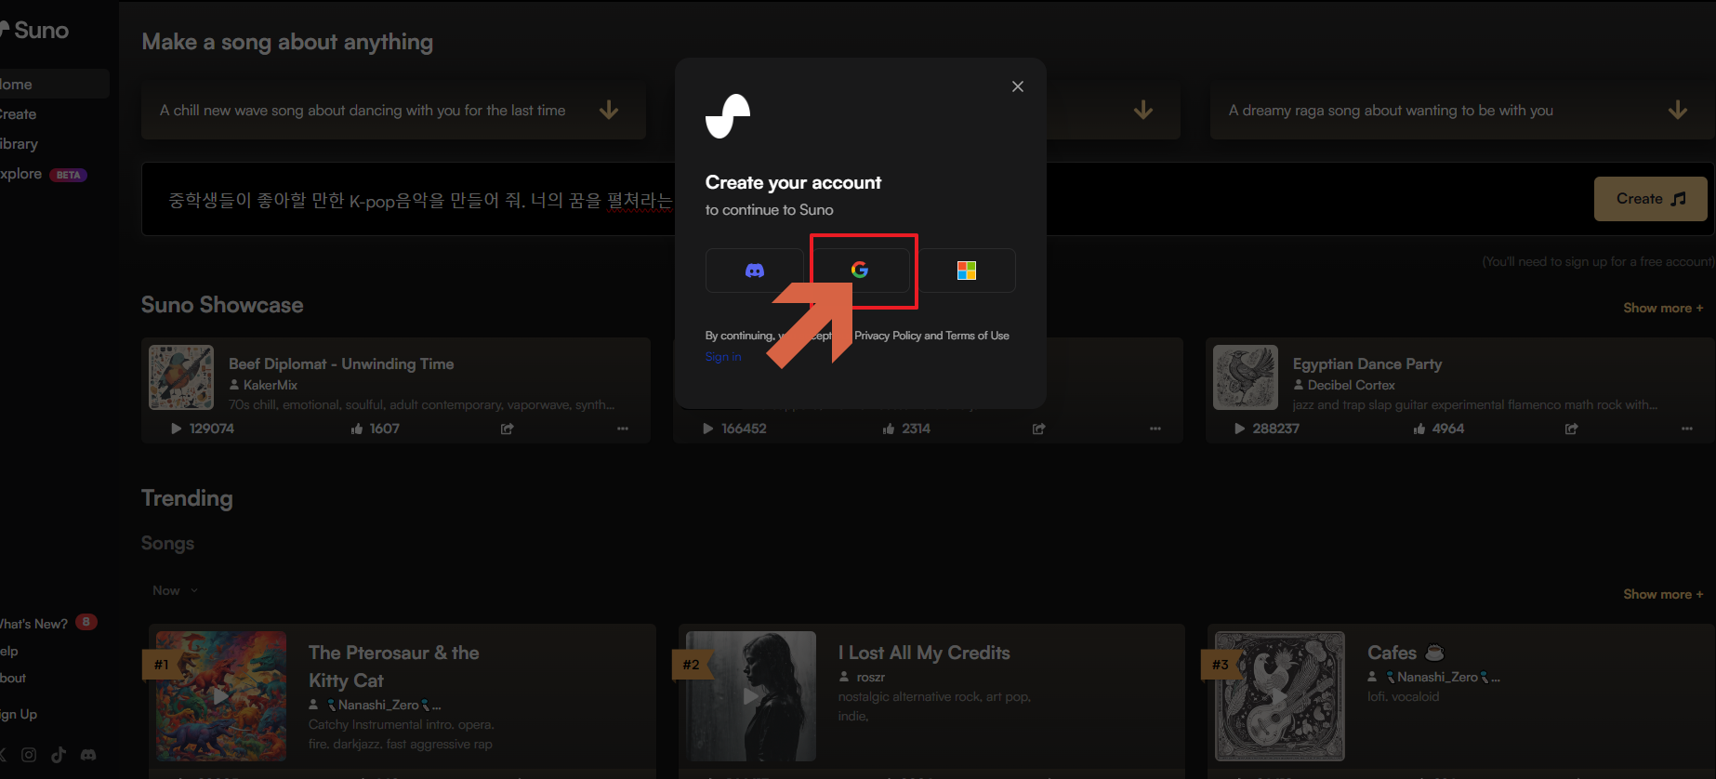Click Sign Up in the sidebar
The height and width of the screenshot is (779, 1716).
pos(19,714)
